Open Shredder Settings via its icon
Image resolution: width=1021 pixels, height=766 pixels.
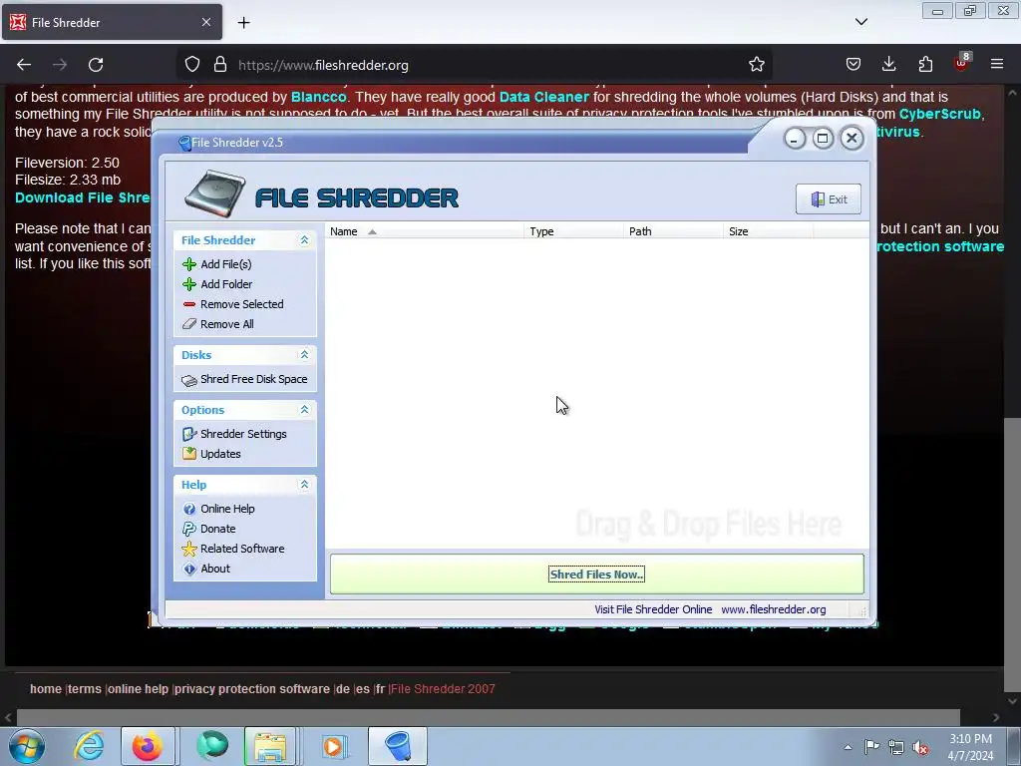pos(189,434)
